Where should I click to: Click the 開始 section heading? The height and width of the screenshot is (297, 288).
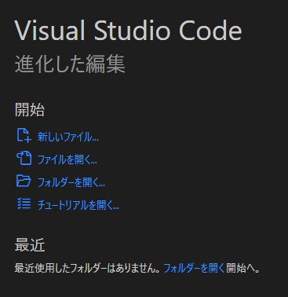pyautogui.click(x=30, y=109)
